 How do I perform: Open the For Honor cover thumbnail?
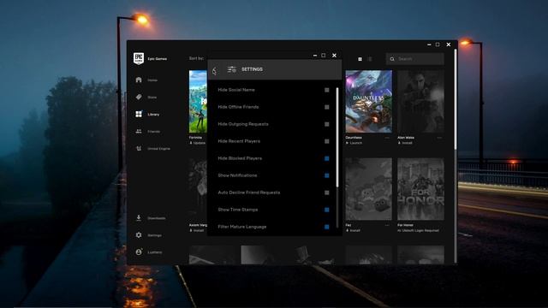pos(420,189)
